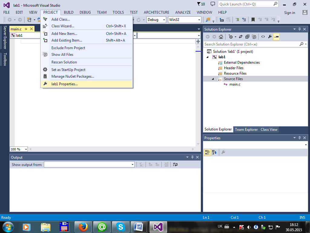Viewport: 310px width, 233px height.
Task: Open Skype from the taskbar
Action: 121,227
